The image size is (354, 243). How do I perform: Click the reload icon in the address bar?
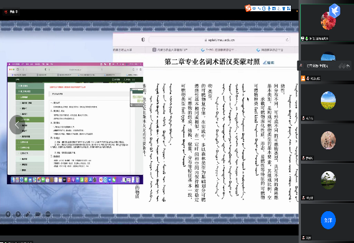(287, 40)
